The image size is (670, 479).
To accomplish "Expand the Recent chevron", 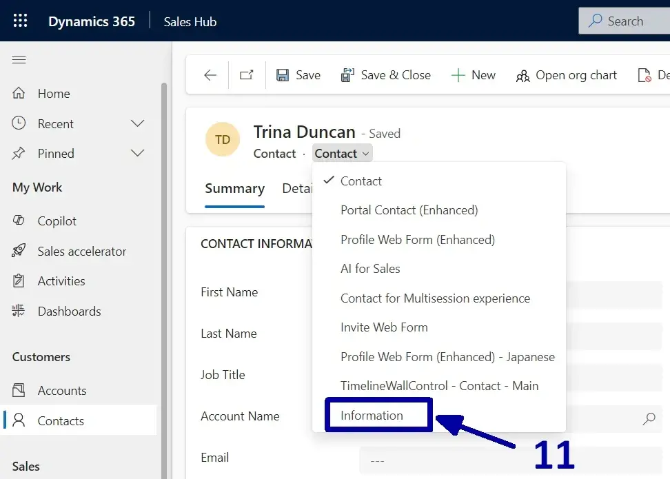I will click(137, 123).
